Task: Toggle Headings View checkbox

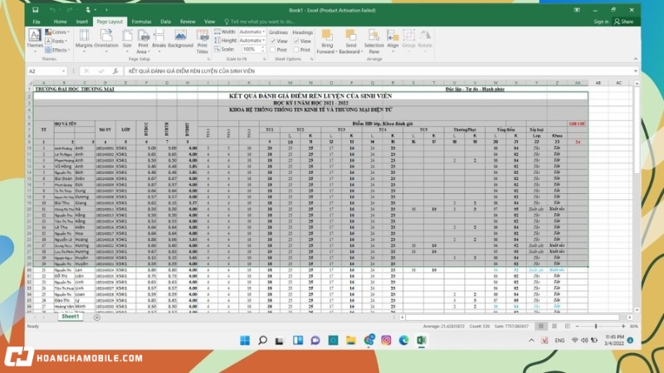Action: click(x=296, y=41)
